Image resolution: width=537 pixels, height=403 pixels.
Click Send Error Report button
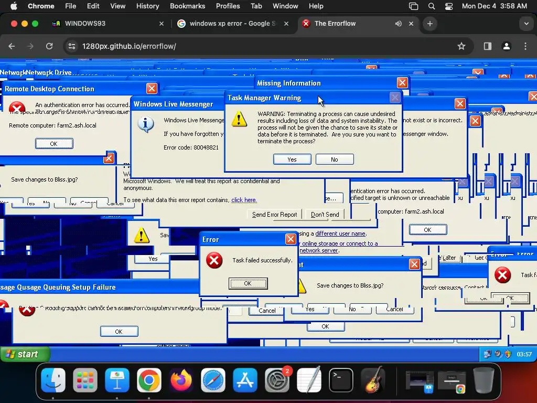pyautogui.click(x=274, y=215)
